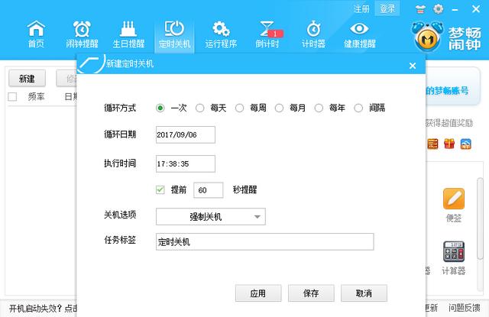Select the 每周 loop radio option

tap(240, 108)
